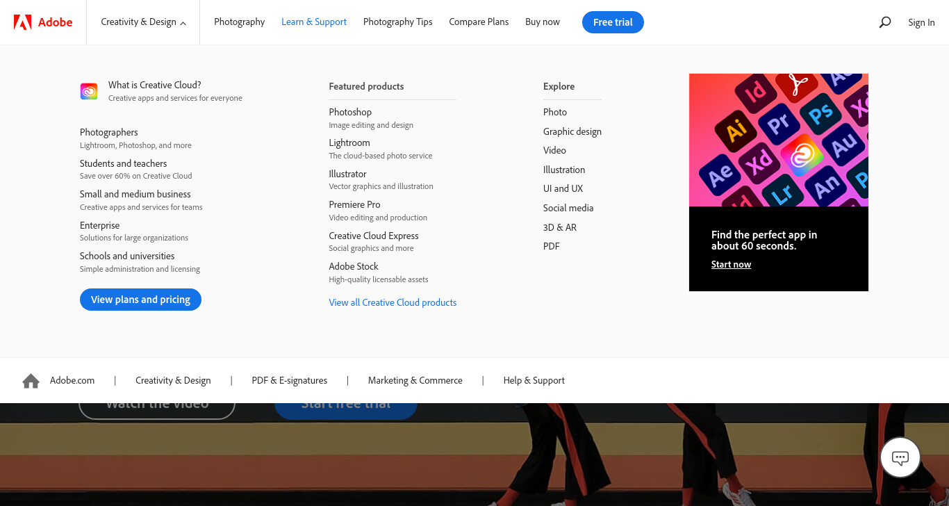Select Photo under Explore
Viewport: 949px width, 506px height.
555,112
